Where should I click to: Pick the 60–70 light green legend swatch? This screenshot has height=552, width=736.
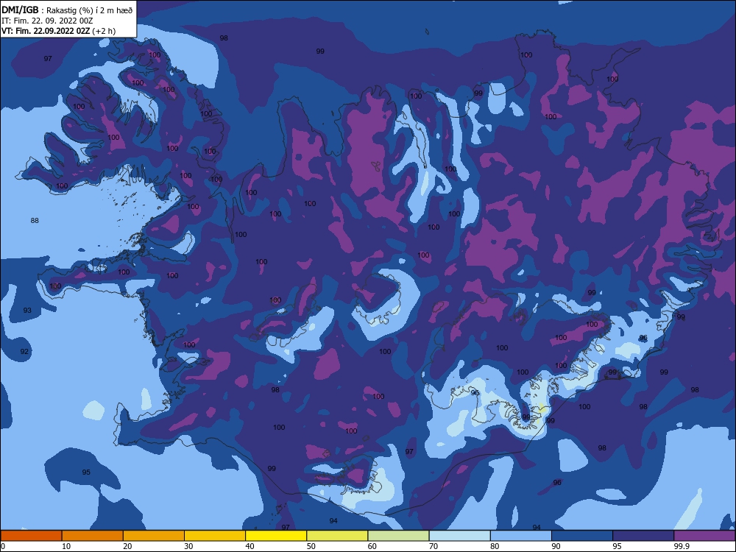click(398, 536)
